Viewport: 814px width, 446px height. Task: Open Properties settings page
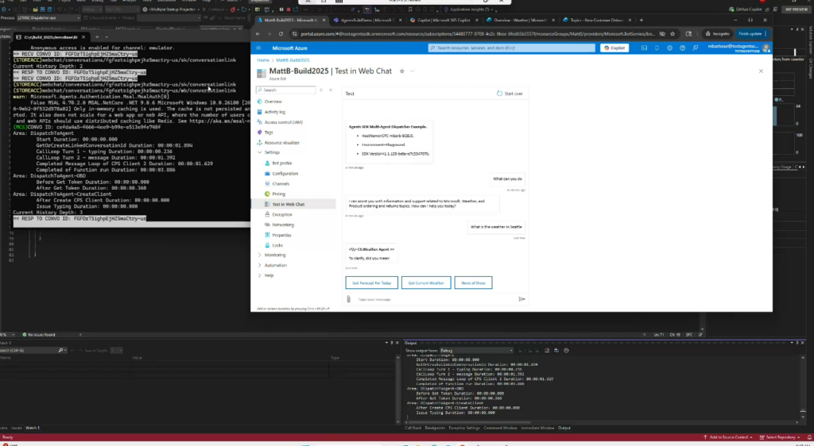click(281, 235)
